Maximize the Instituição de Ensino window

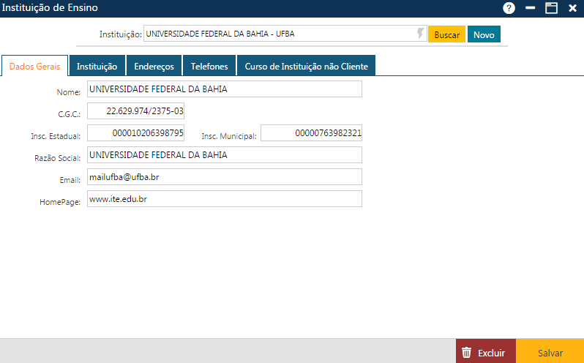pyautogui.click(x=552, y=8)
